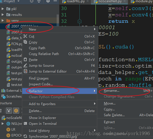Select the test.py file
Viewport: 153px width, 139px height.
pos(14,79)
